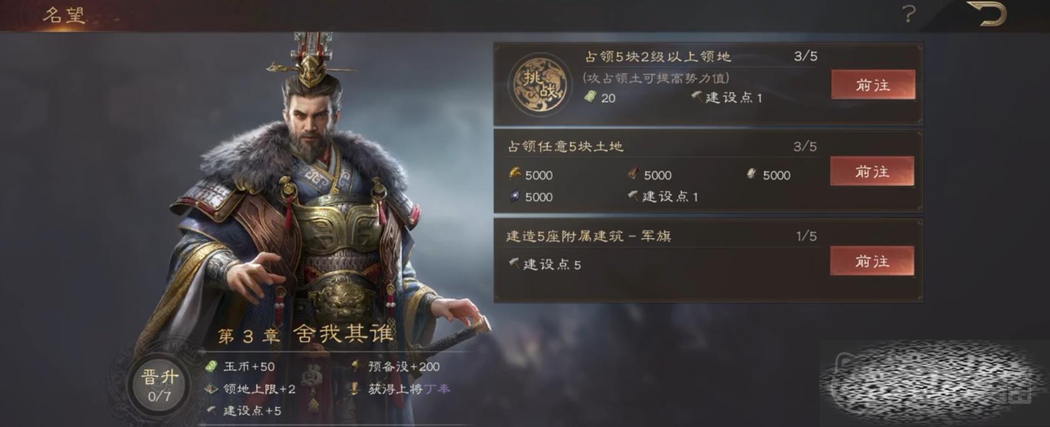Click the wood resource icon with 5000
The image size is (1050, 427).
(x=633, y=174)
